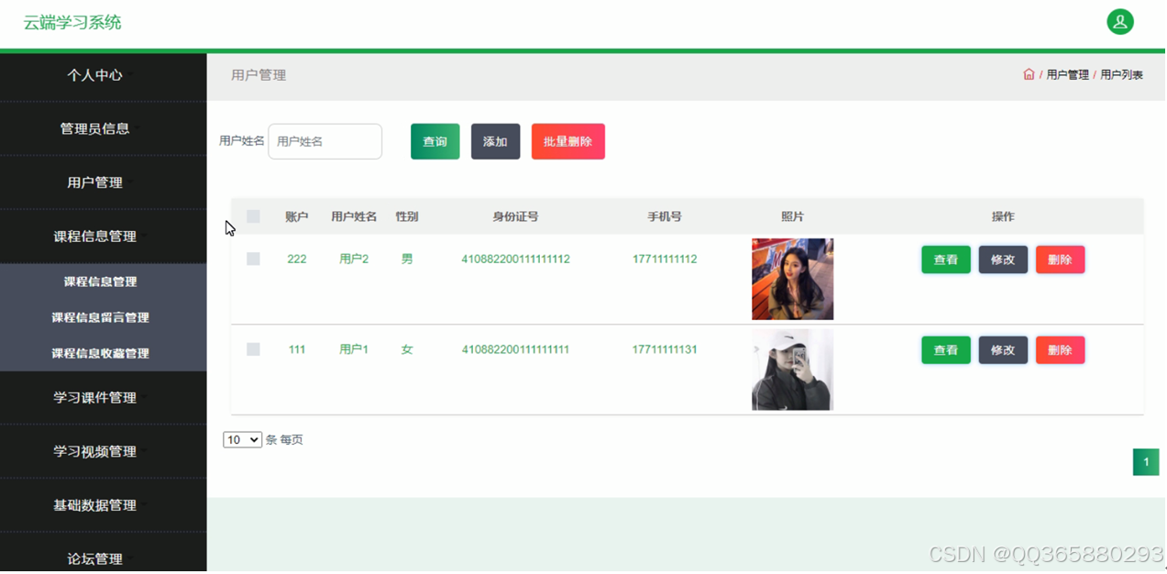The width and height of the screenshot is (1167, 574).
Task: Open the 10 per page dropdown
Action: click(x=242, y=440)
